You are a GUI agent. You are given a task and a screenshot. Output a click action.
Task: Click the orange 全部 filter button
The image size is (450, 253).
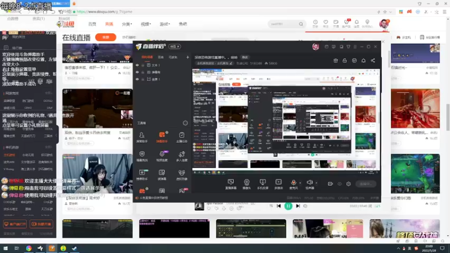(x=106, y=37)
